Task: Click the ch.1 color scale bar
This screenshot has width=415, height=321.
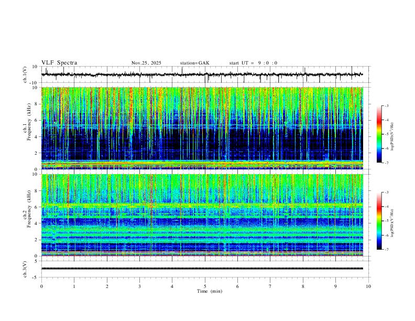Action: [x=379, y=134]
